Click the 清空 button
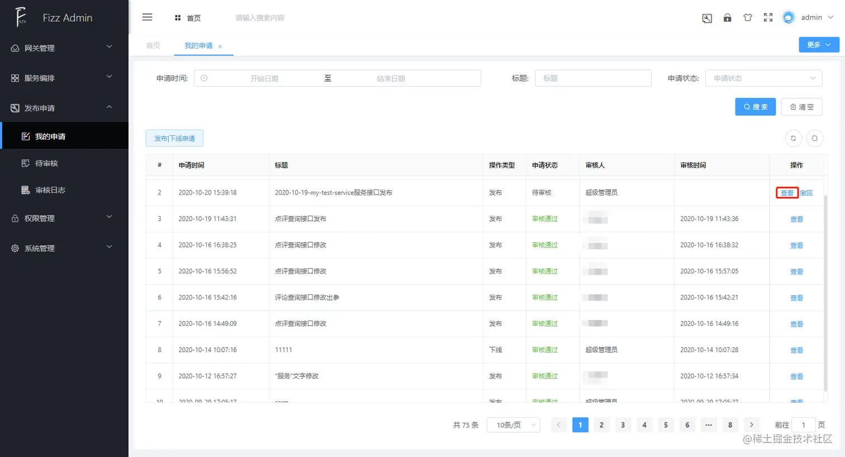 802,107
